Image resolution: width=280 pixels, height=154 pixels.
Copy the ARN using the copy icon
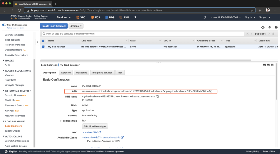point(211,91)
